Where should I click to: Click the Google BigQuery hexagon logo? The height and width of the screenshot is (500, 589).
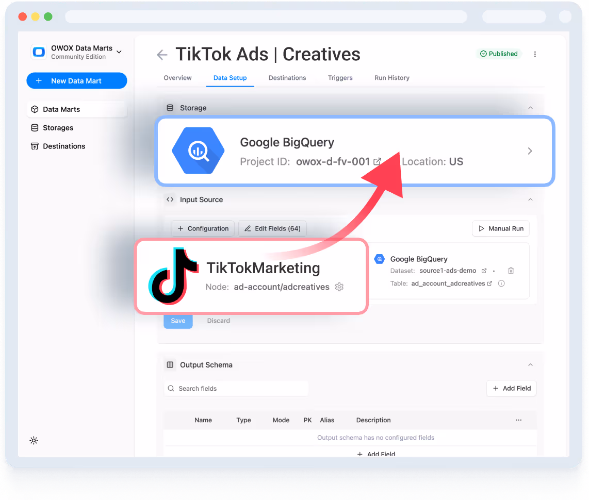coord(199,151)
